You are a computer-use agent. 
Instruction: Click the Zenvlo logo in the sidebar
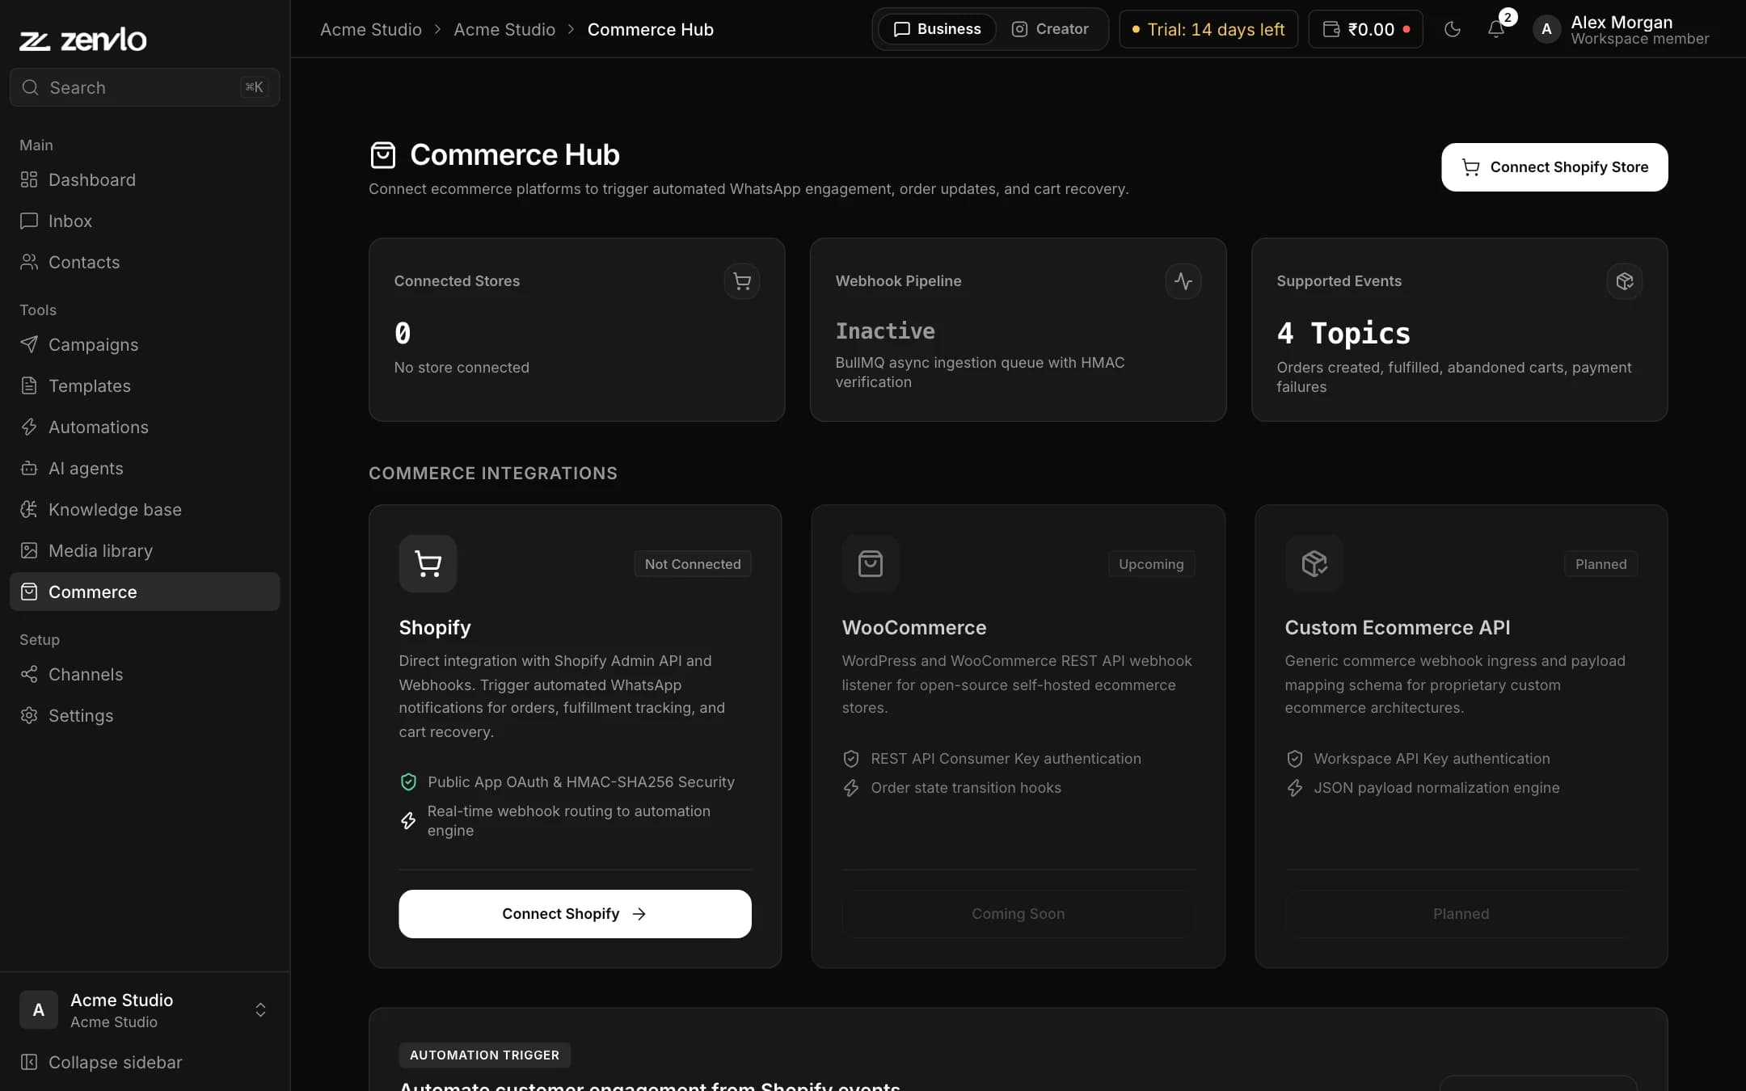point(82,39)
